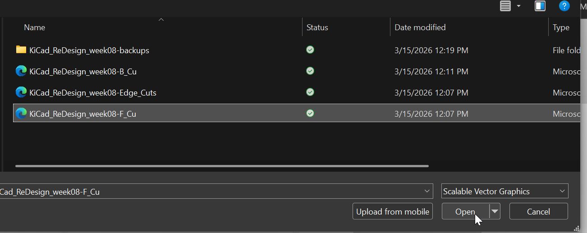Click the horizontal scrollbar in file list
This screenshot has height=233, width=587.
221,166
